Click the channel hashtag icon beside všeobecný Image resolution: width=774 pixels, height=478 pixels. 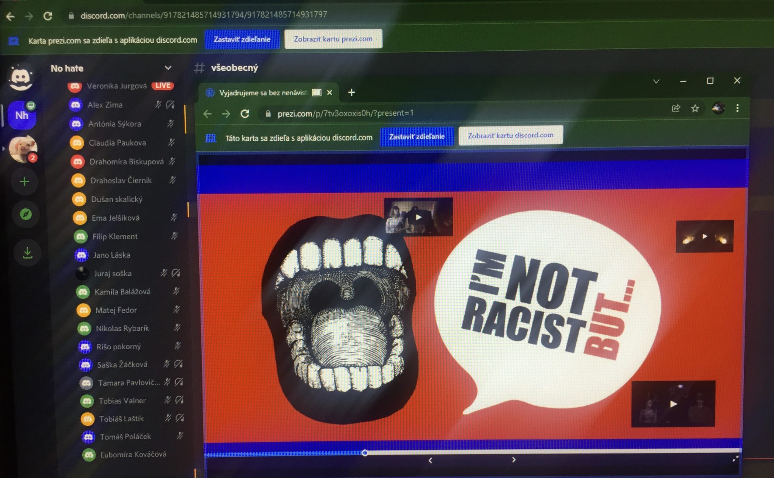(x=199, y=68)
